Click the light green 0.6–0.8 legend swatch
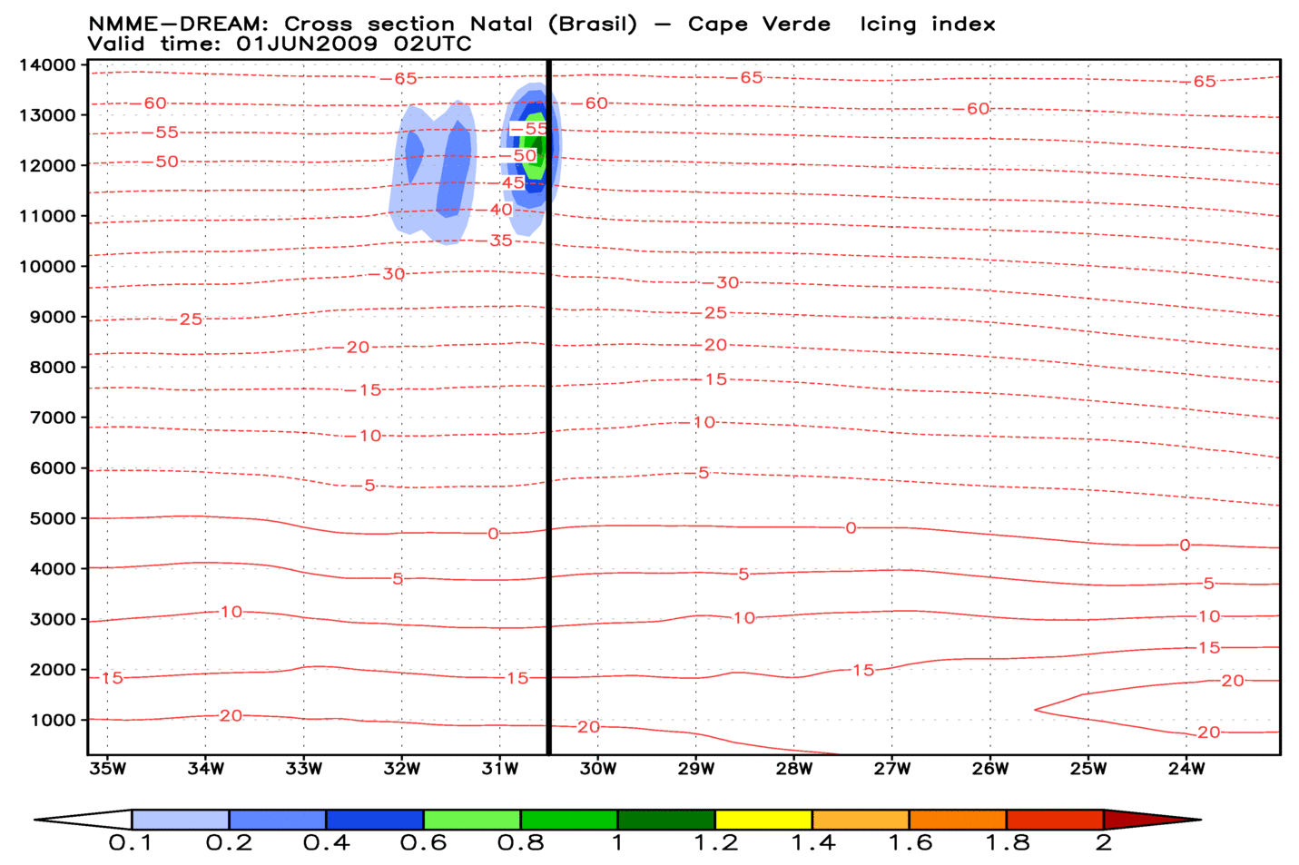 click(472, 820)
